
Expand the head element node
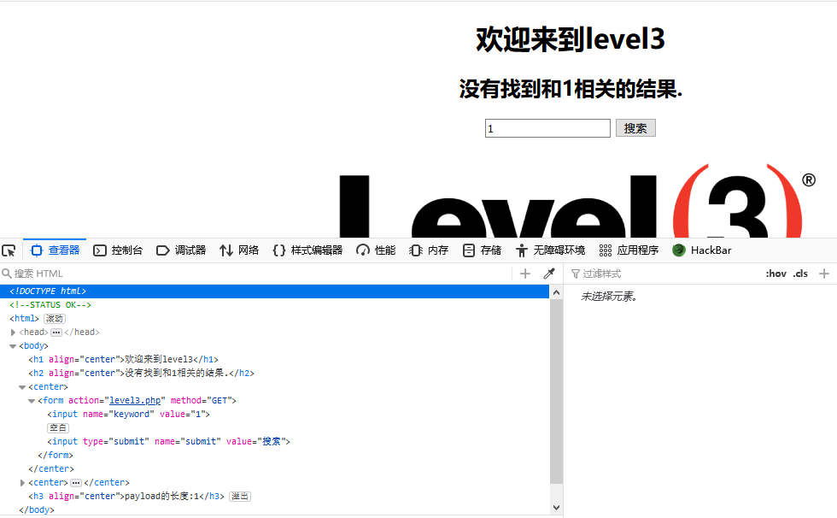pos(14,333)
